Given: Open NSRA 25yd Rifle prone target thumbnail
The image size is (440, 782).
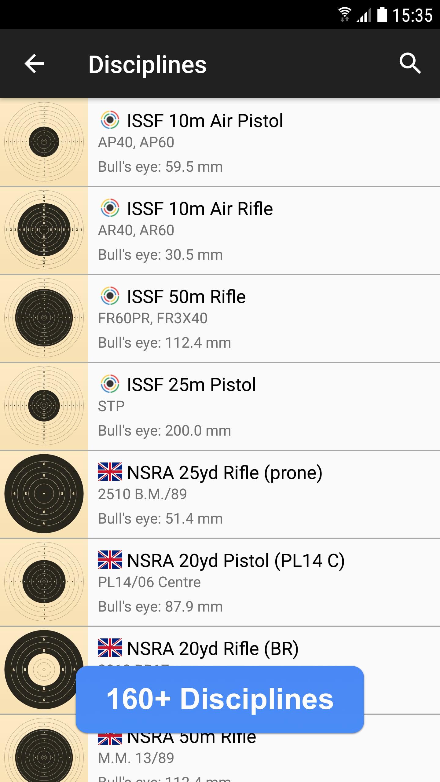Looking at the screenshot, I should click(x=44, y=494).
